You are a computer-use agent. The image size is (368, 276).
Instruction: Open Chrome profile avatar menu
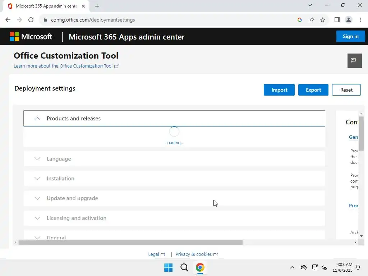(x=348, y=20)
